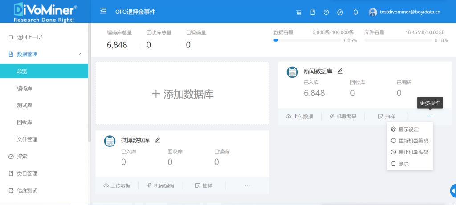
Task: Edit the 微博数据库 name with pencil icon
Action: pyautogui.click(x=157, y=140)
